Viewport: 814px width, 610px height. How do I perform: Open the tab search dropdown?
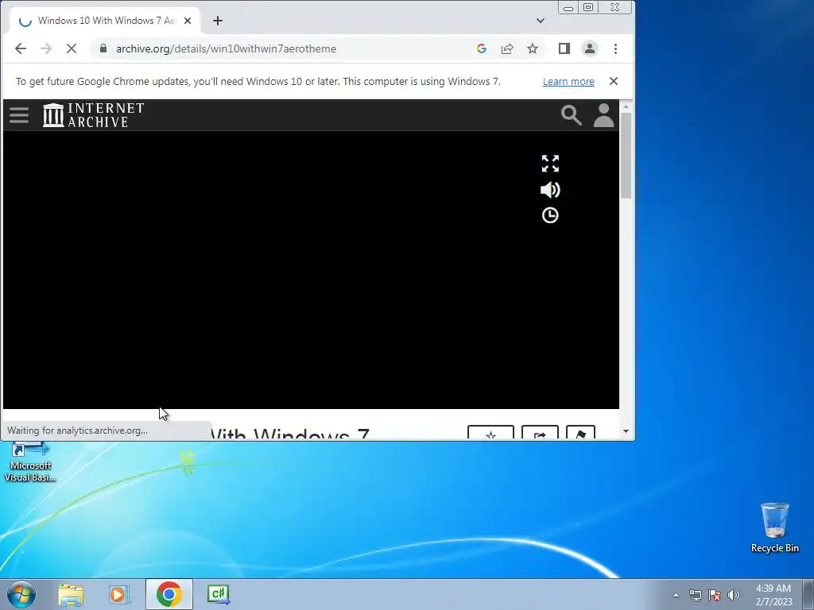pyautogui.click(x=541, y=21)
